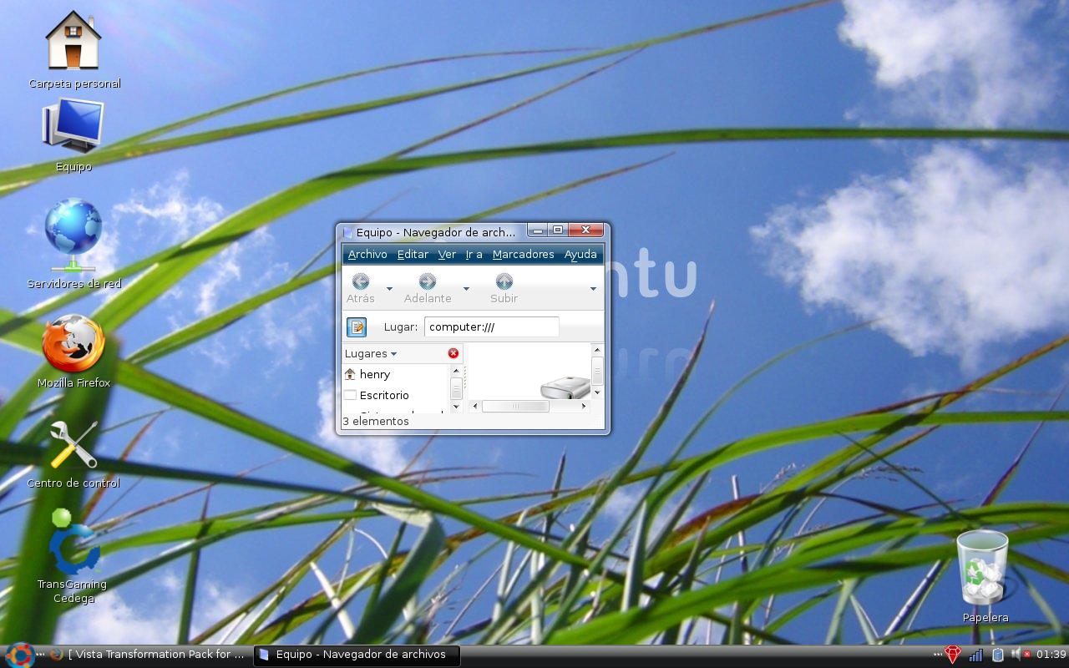Click the Adelante forward arrow icon
This screenshot has width=1069, height=668.
pyautogui.click(x=428, y=281)
